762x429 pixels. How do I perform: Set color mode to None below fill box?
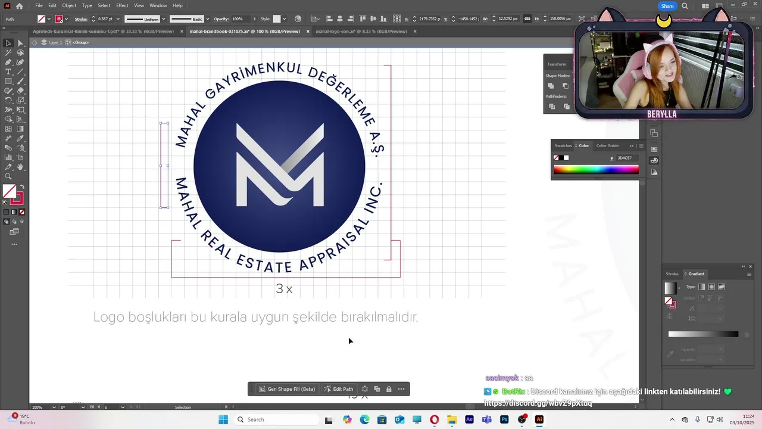click(22, 212)
